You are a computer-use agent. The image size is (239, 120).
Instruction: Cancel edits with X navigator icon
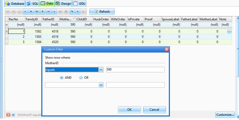pos(66,12)
